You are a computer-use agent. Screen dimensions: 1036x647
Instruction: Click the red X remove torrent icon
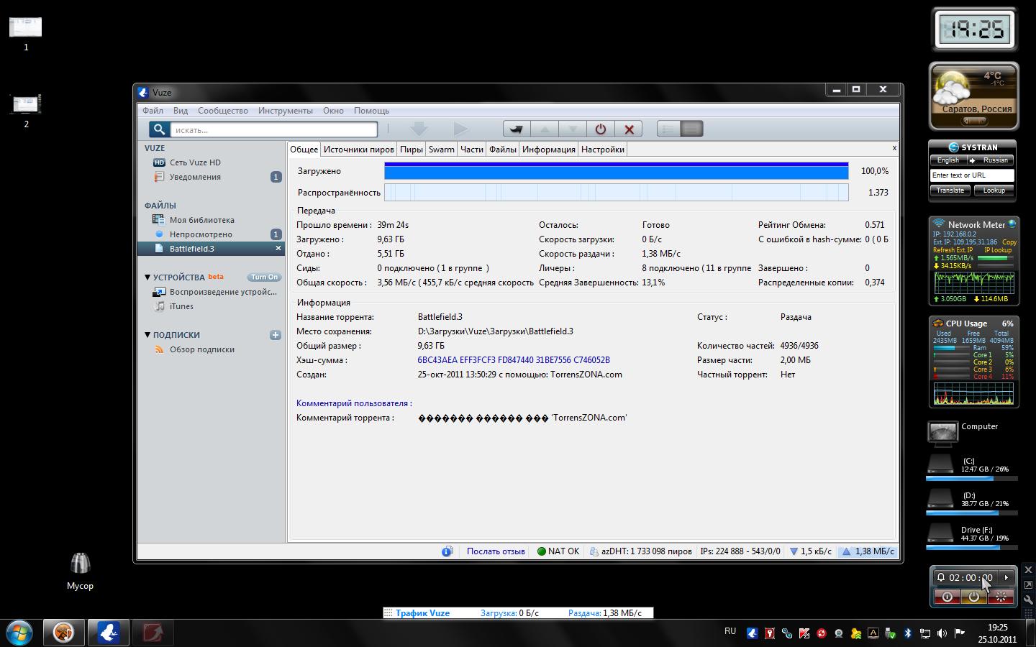pos(629,129)
